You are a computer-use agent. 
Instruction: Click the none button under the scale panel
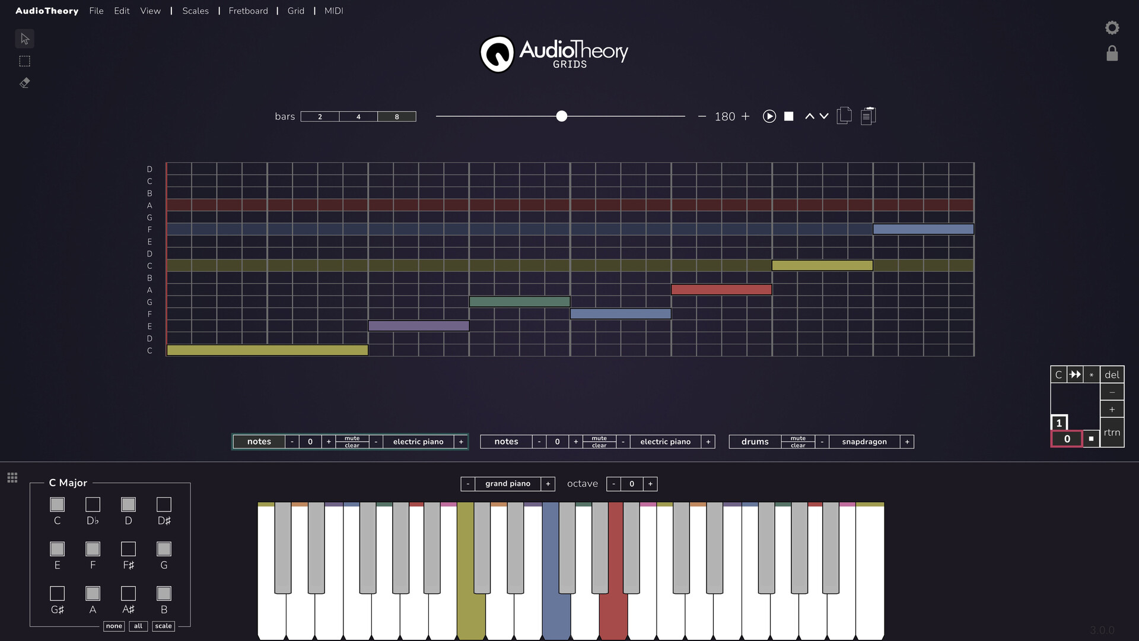pyautogui.click(x=114, y=626)
